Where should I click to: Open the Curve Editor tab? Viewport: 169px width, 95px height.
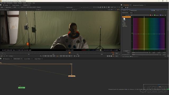pyautogui.click(x=27, y=59)
